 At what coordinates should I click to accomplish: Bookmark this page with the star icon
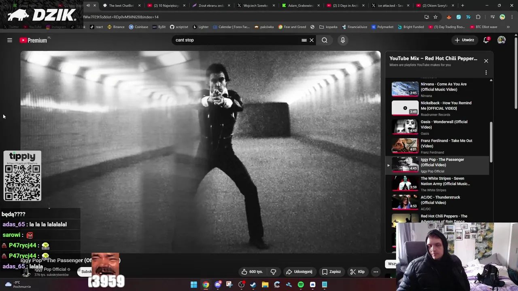coord(435,17)
